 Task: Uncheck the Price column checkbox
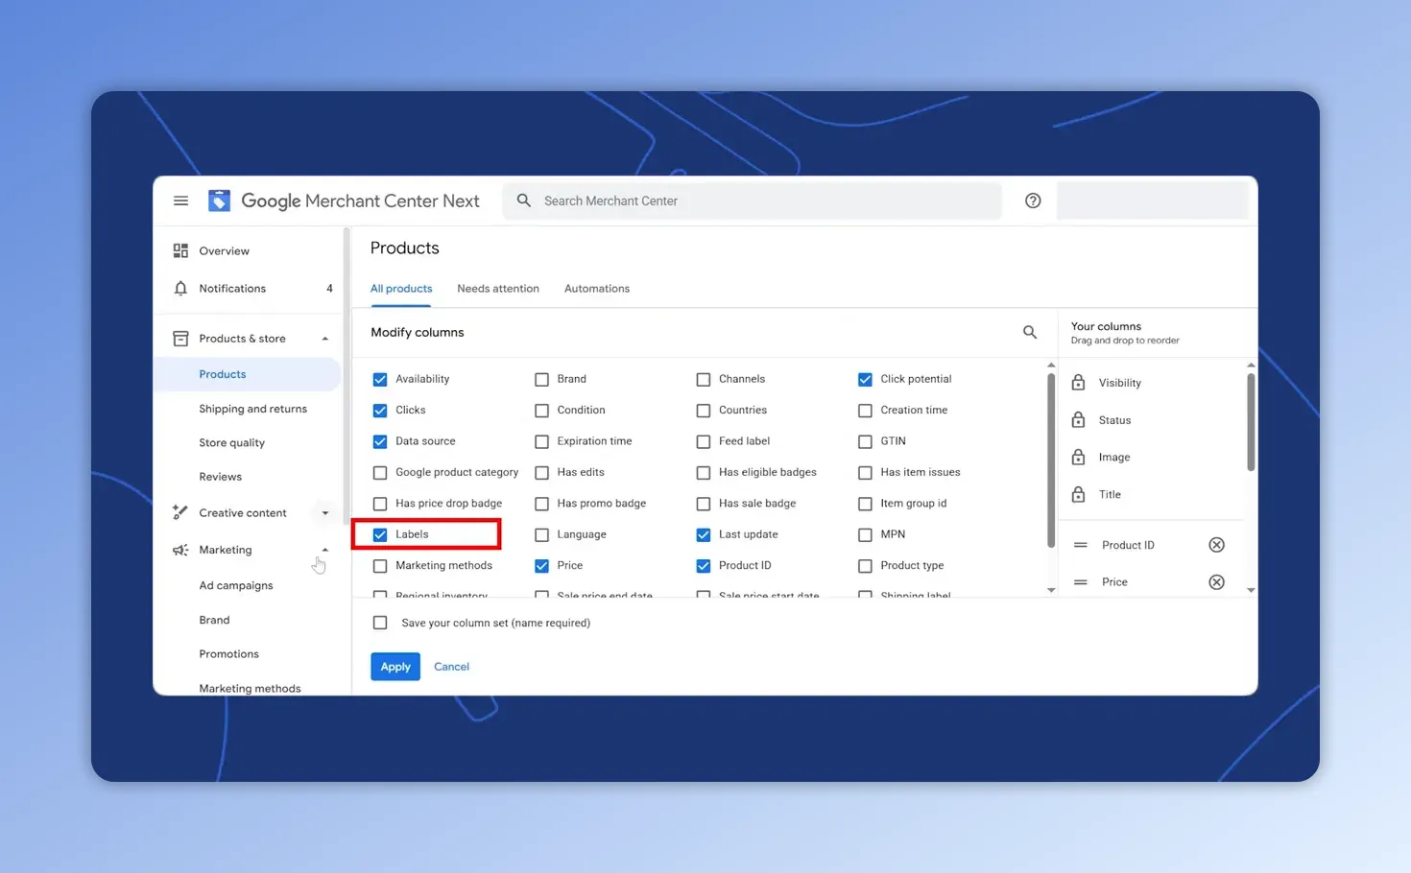(541, 565)
